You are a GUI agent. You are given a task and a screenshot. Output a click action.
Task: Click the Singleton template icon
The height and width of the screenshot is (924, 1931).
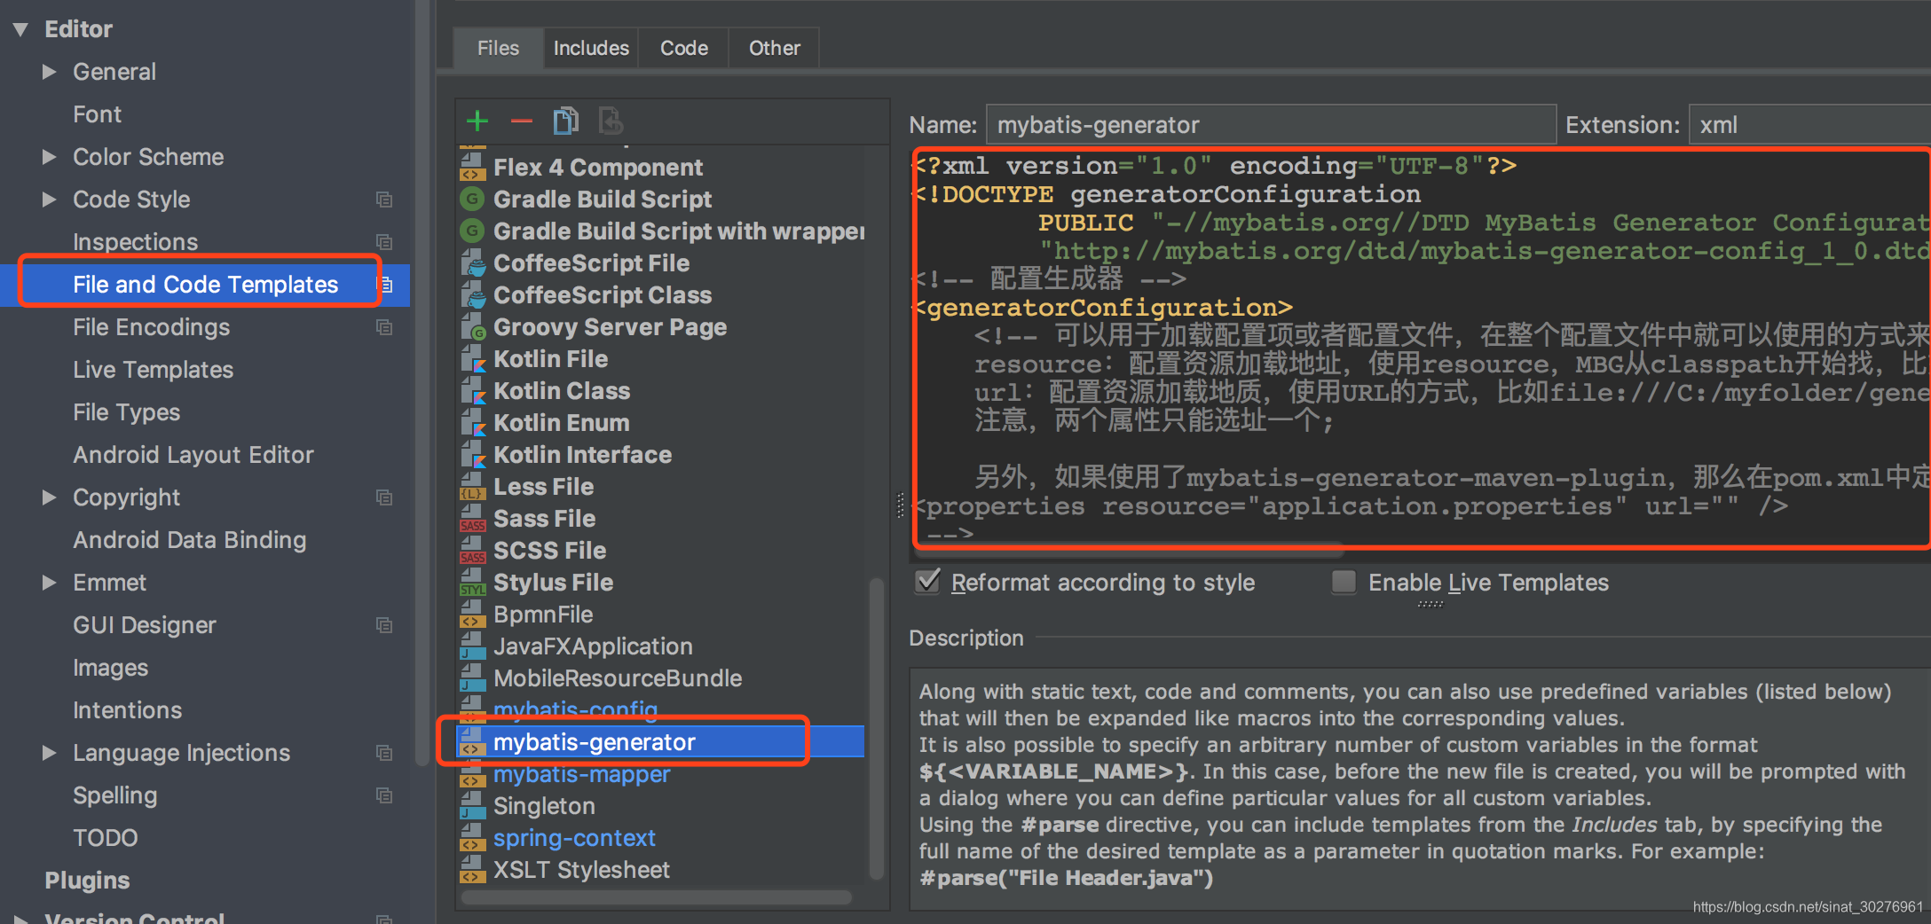(472, 805)
